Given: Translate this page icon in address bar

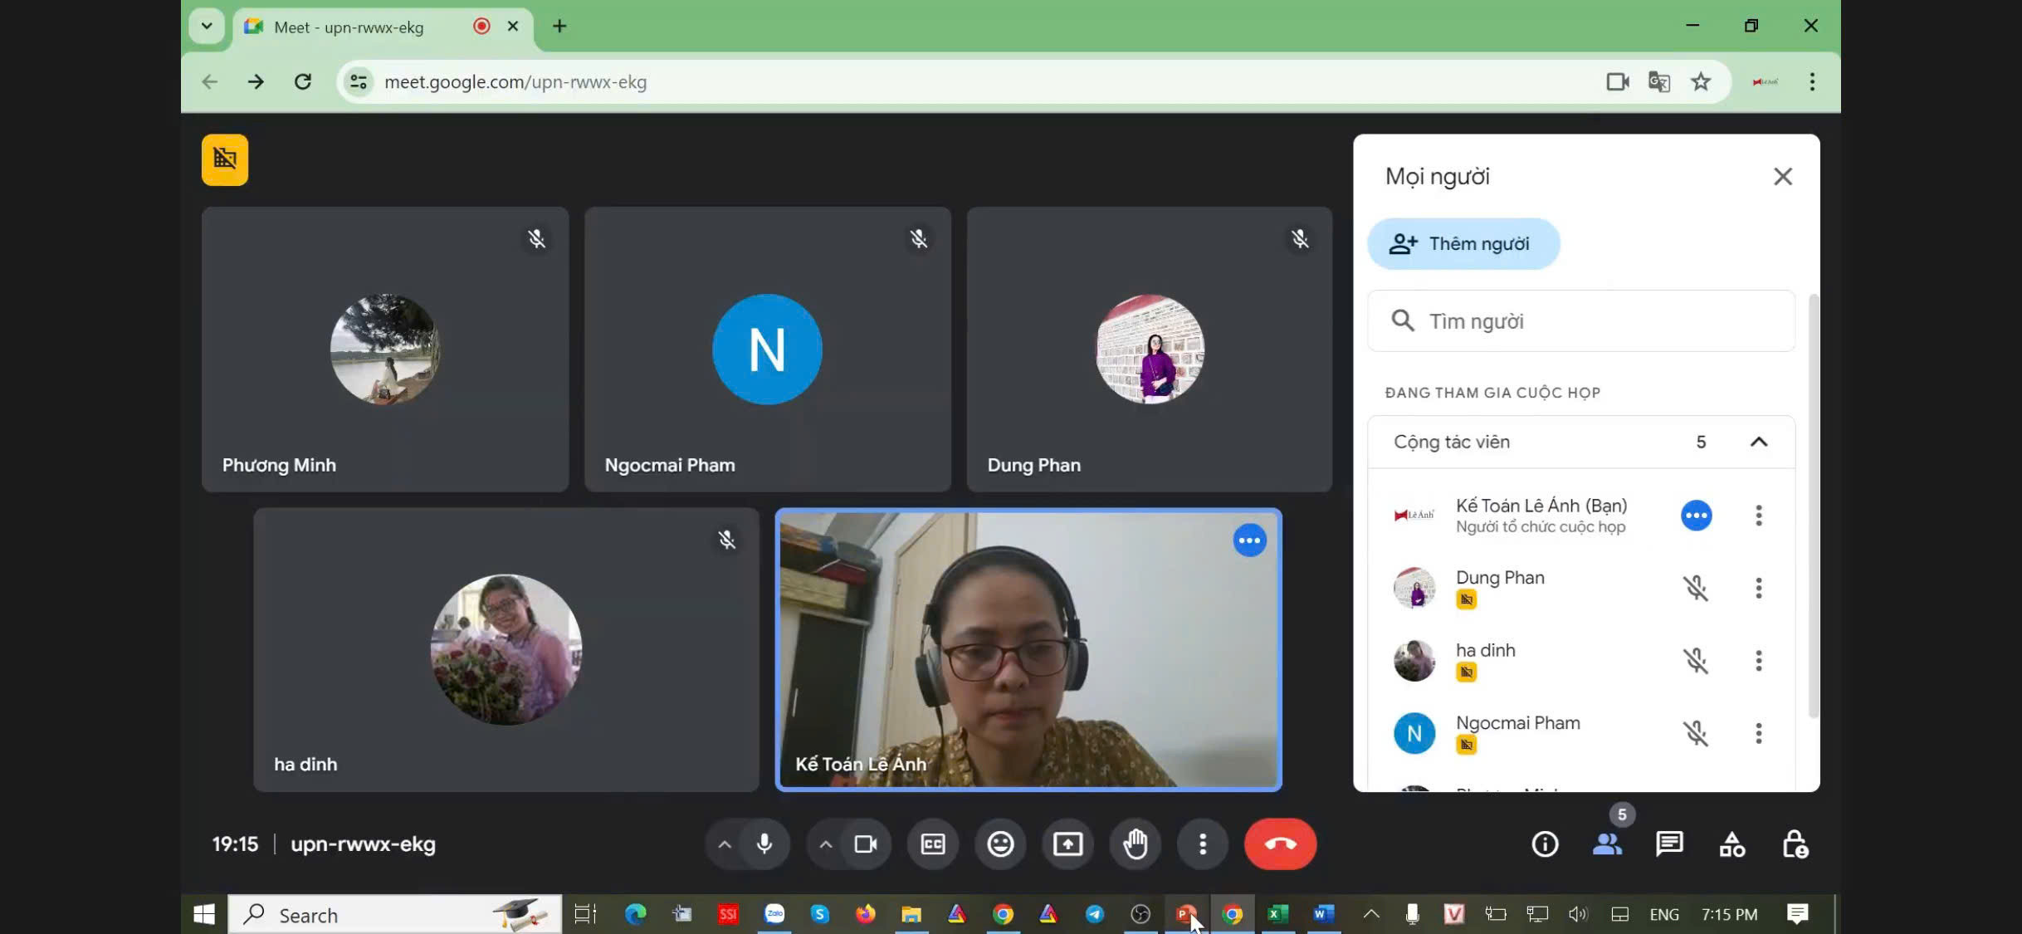Looking at the screenshot, I should [x=1658, y=81].
